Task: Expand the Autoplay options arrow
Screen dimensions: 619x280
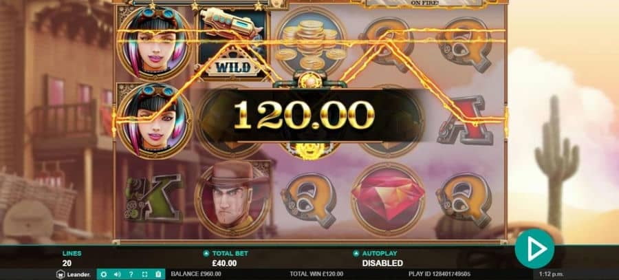Action: 356,254
